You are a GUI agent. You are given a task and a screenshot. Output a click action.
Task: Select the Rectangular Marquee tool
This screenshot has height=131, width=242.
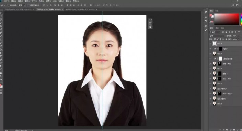(1, 16)
